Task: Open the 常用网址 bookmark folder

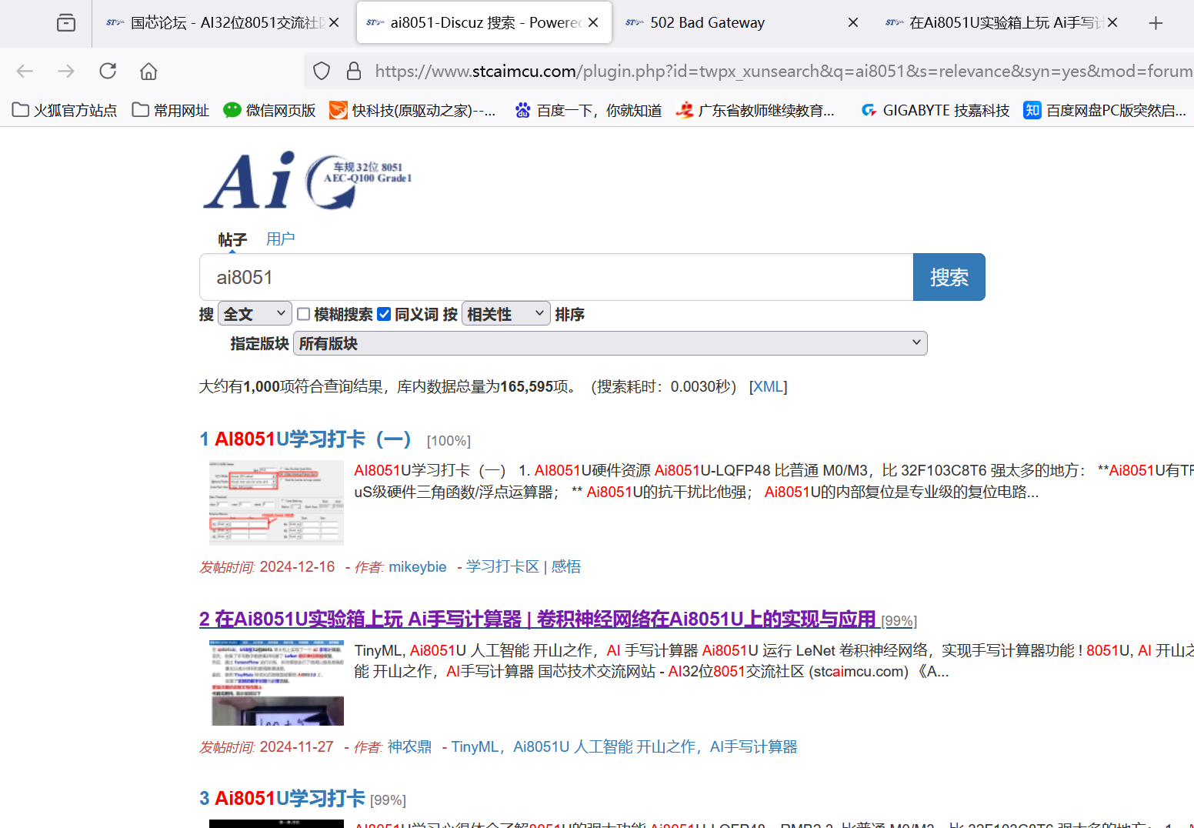Action: coord(171,110)
